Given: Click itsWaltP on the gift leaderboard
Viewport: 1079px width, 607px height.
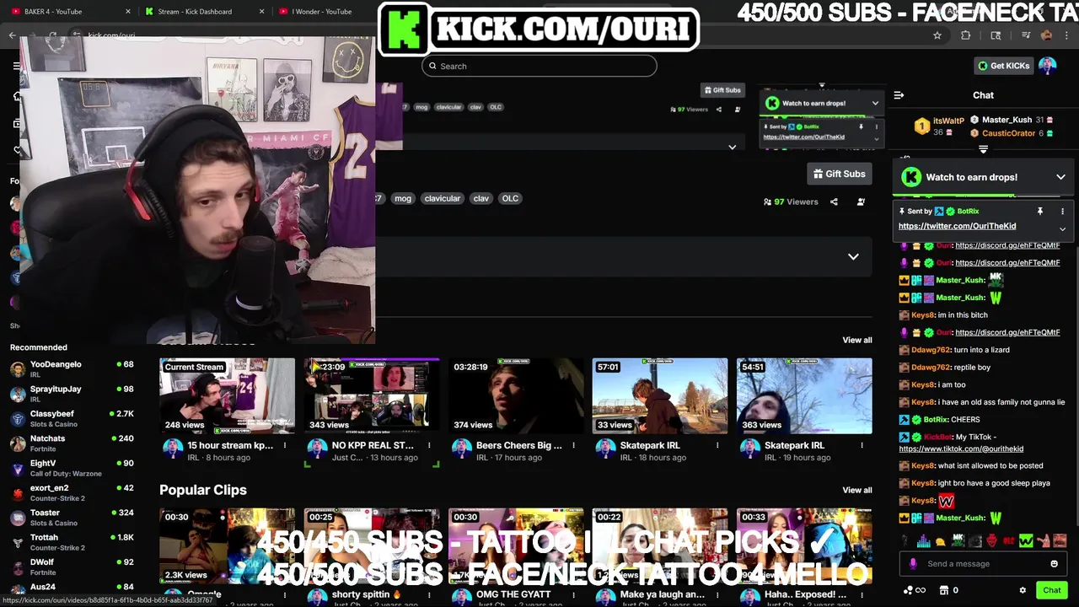Looking at the screenshot, I should pyautogui.click(x=947, y=121).
